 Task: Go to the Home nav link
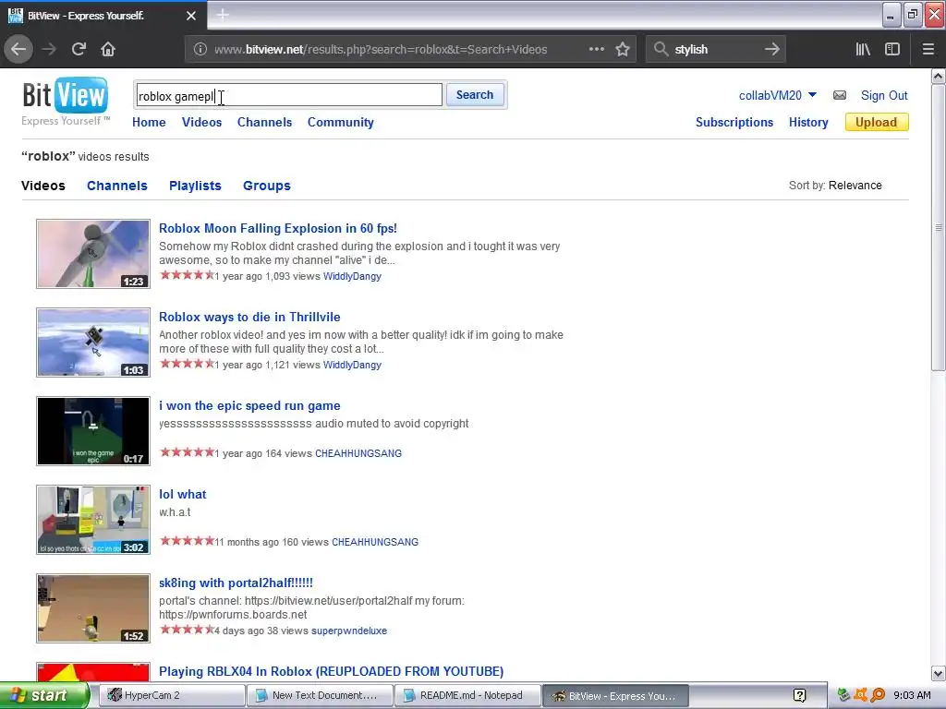[x=149, y=123]
